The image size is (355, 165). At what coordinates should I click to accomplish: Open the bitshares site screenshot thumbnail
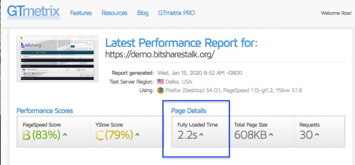tap(57, 59)
